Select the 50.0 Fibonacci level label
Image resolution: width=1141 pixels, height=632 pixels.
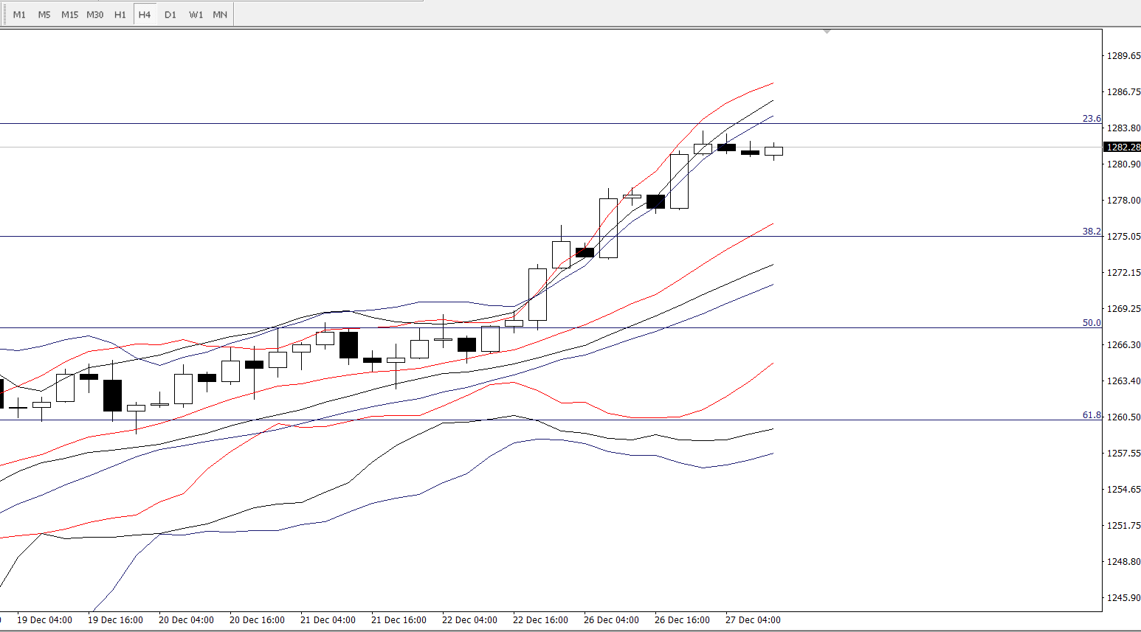pyautogui.click(x=1092, y=323)
